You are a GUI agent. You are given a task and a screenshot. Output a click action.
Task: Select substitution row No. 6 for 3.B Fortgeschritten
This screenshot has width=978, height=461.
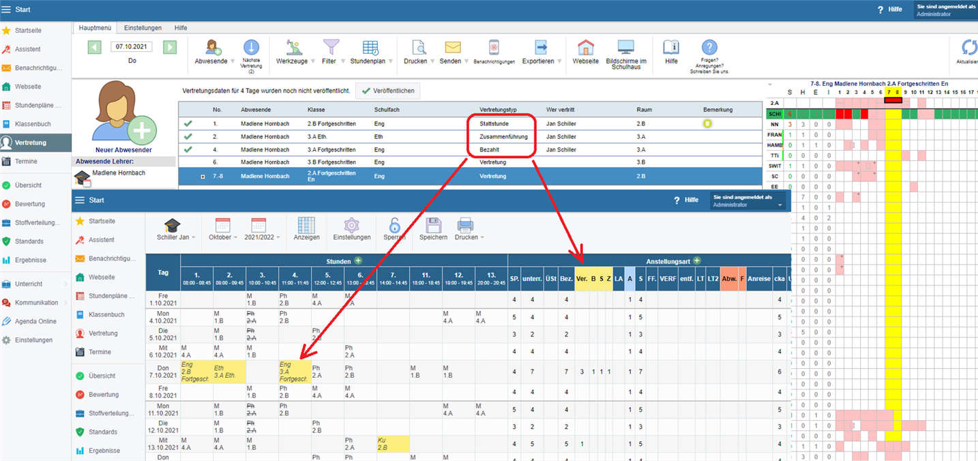point(470,162)
